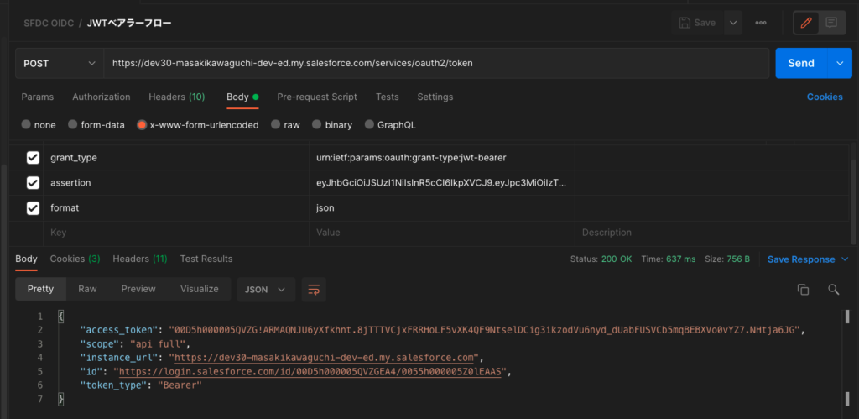Open the comments panel icon
This screenshot has height=419, width=859.
pos(831,23)
